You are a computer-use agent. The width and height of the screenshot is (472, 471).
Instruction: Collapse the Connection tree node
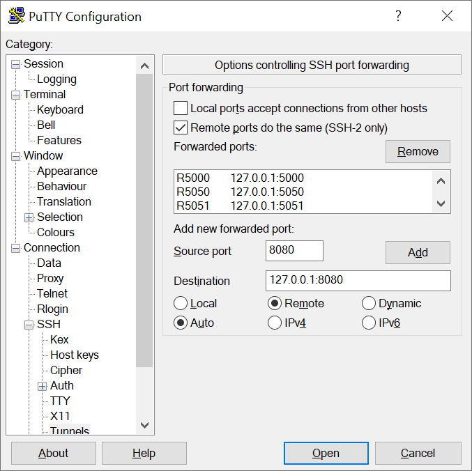click(x=15, y=248)
